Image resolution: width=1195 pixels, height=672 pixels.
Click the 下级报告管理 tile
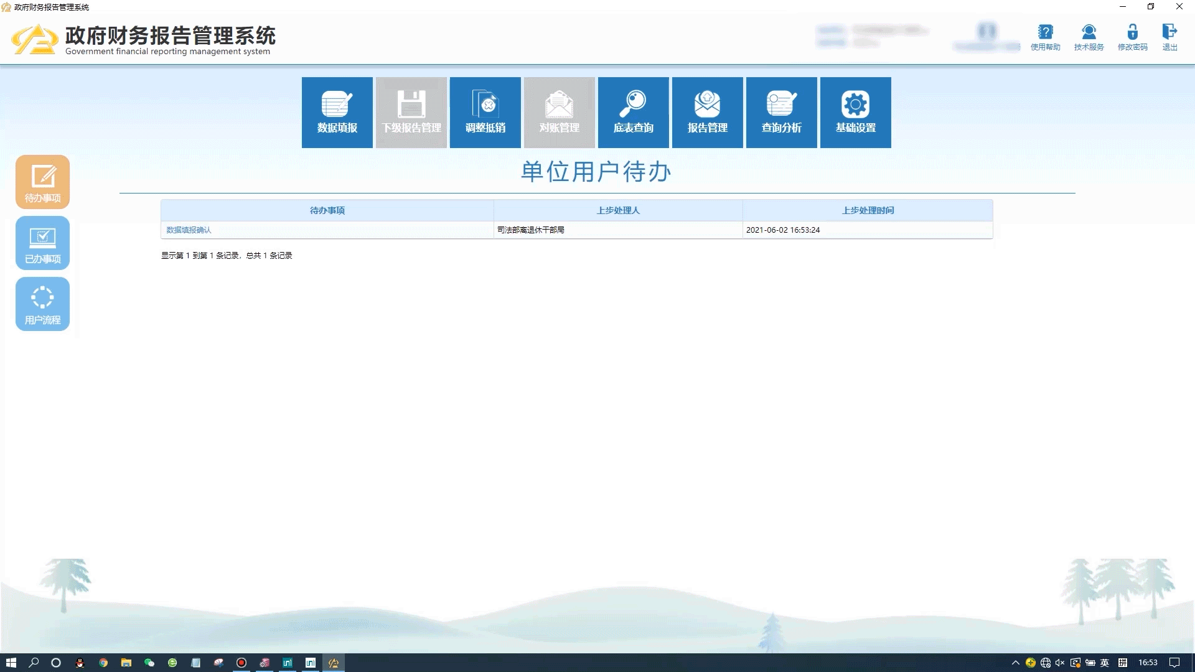tap(411, 113)
